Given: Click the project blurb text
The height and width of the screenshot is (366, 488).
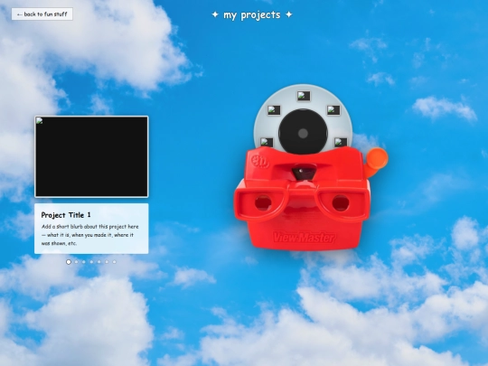Looking at the screenshot, I should (90, 235).
